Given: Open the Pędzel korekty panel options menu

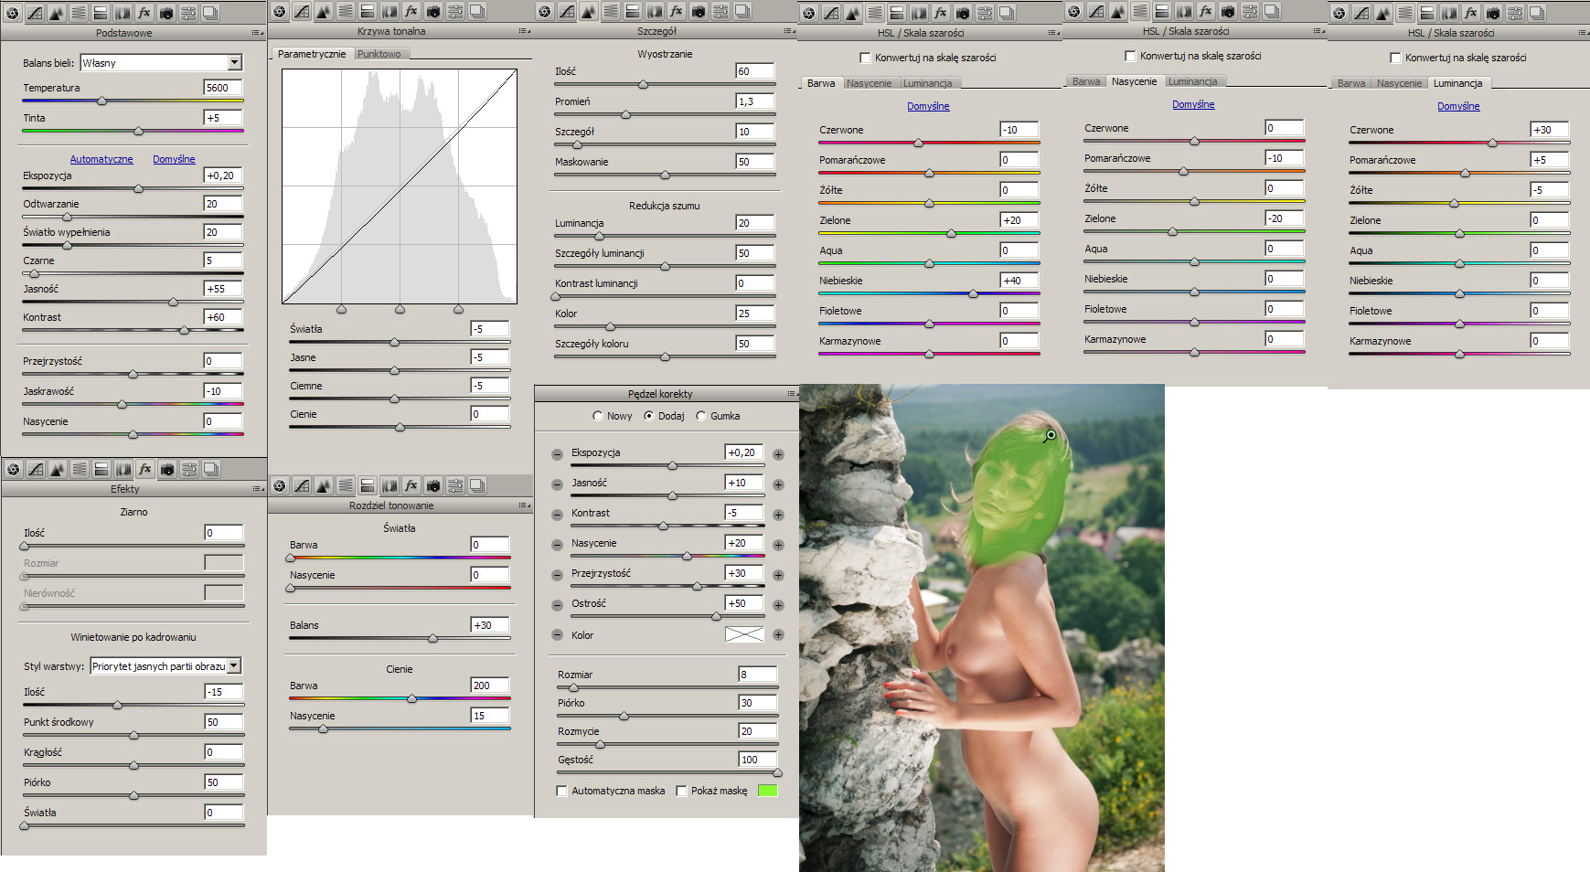Looking at the screenshot, I should pos(792,394).
